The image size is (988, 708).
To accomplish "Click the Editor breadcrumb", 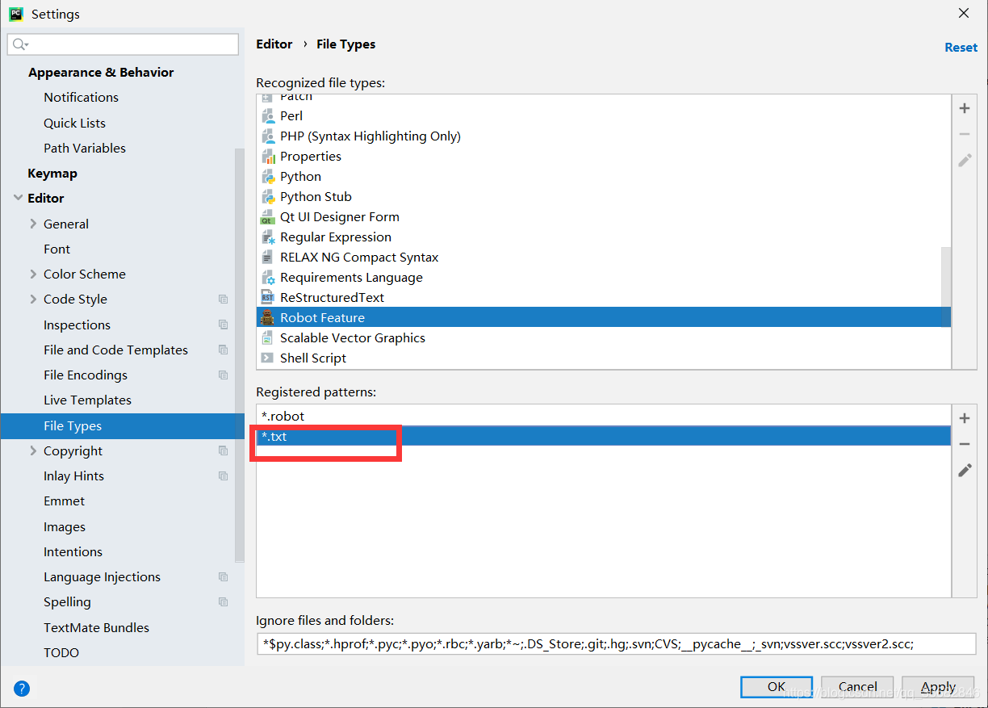I will (x=274, y=44).
